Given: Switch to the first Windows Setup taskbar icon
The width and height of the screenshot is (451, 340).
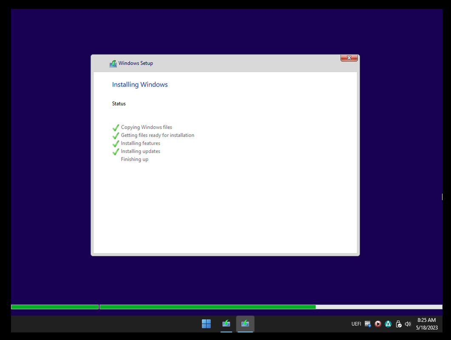Looking at the screenshot, I should (227, 324).
